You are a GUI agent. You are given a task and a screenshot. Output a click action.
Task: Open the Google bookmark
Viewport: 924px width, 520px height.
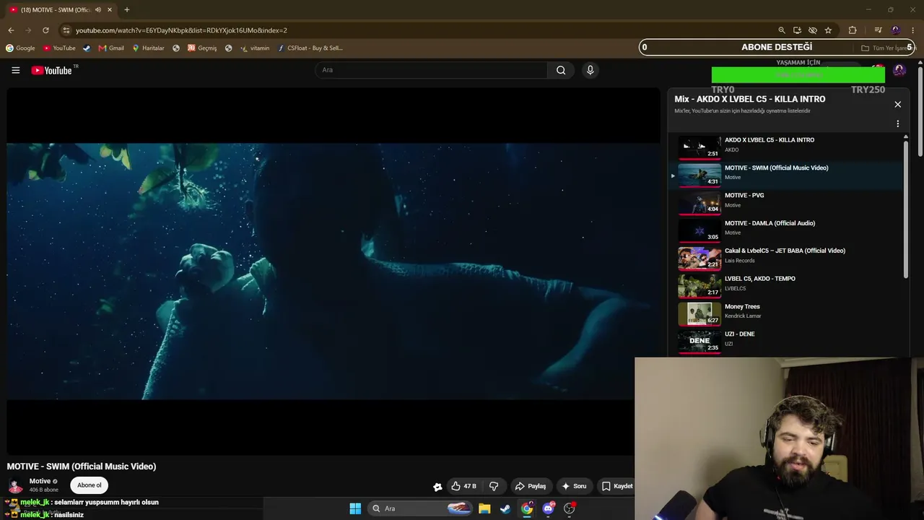20,48
